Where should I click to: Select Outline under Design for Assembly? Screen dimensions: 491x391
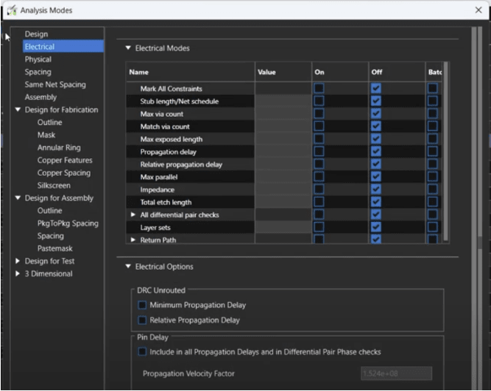pyautogui.click(x=49, y=211)
